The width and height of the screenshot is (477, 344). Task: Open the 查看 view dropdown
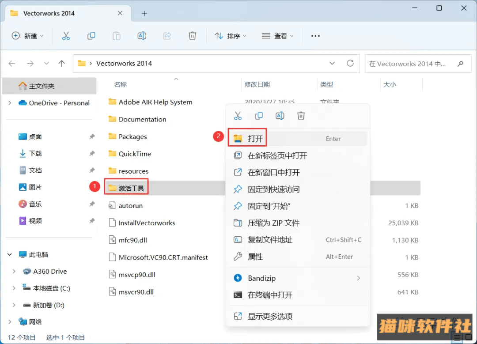pos(278,36)
